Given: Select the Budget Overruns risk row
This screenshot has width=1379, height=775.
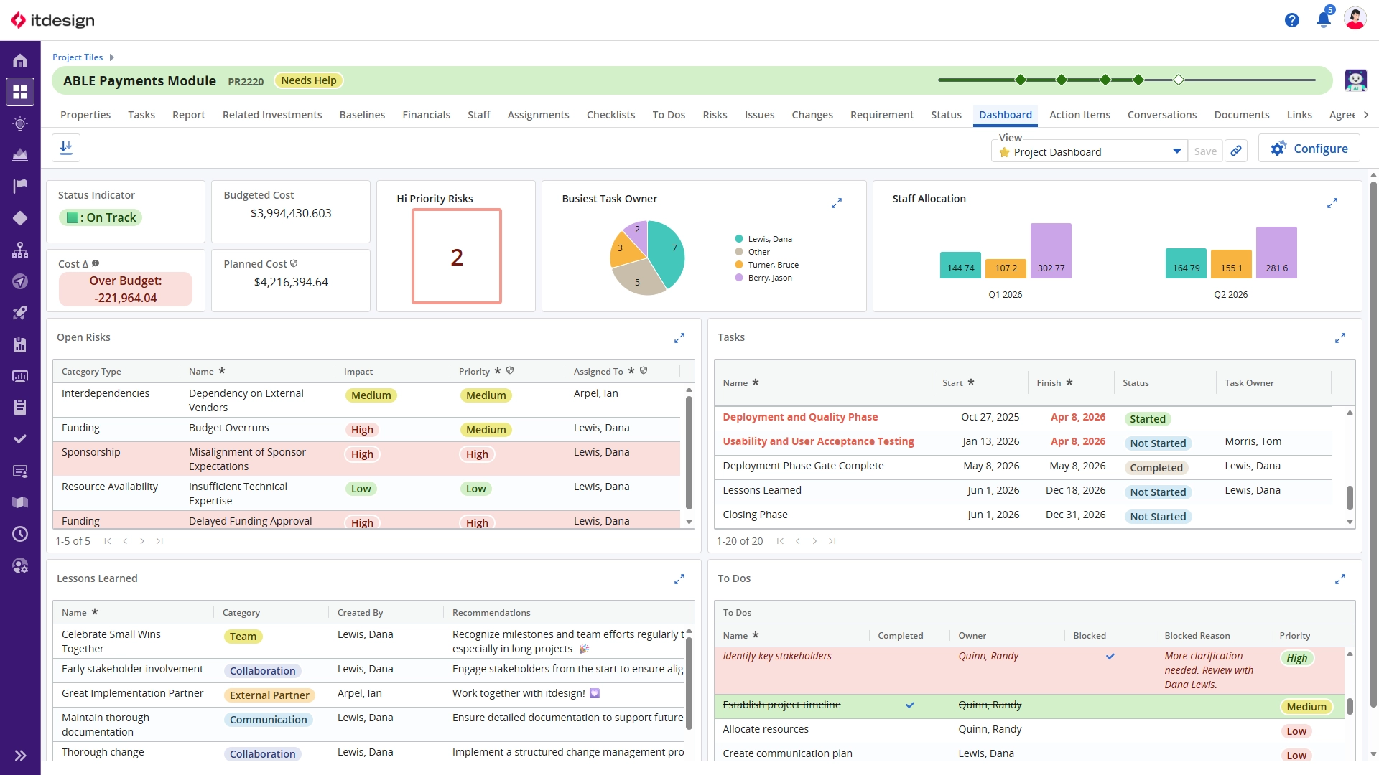Looking at the screenshot, I should (x=366, y=429).
